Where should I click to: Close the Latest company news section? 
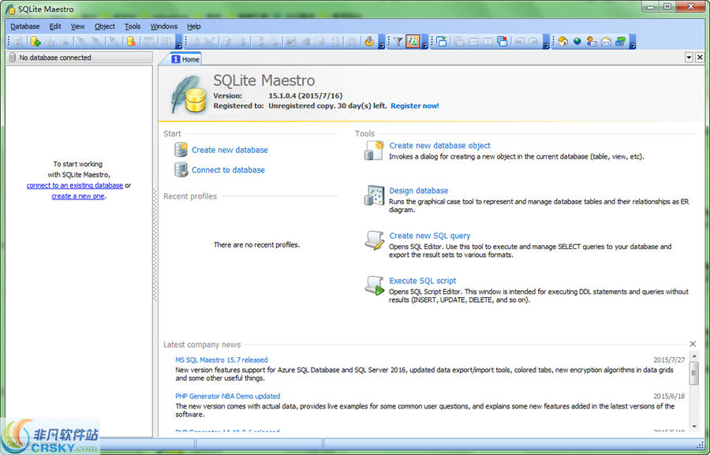pyautogui.click(x=693, y=344)
